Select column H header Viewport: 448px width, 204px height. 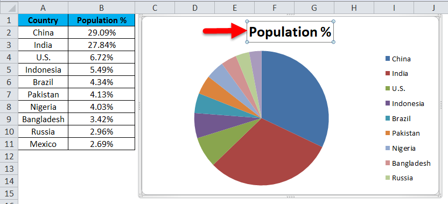click(354, 8)
